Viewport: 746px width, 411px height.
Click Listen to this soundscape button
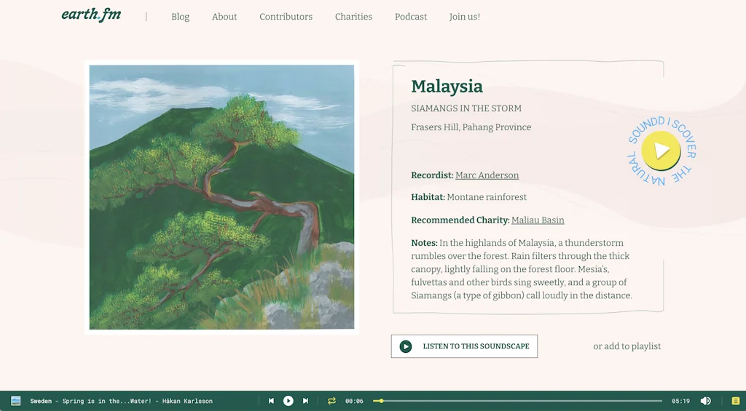click(x=464, y=346)
